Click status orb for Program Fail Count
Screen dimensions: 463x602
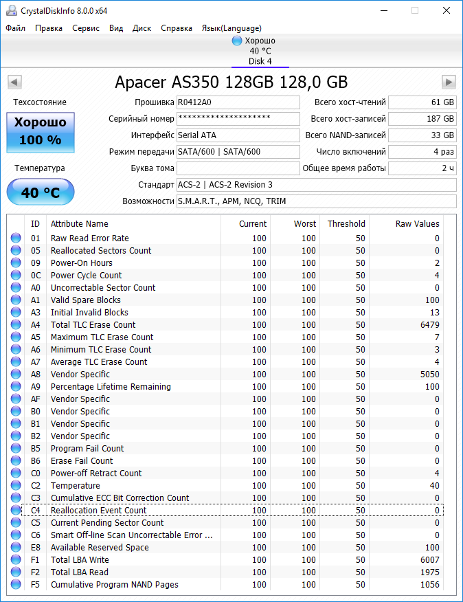tap(16, 448)
